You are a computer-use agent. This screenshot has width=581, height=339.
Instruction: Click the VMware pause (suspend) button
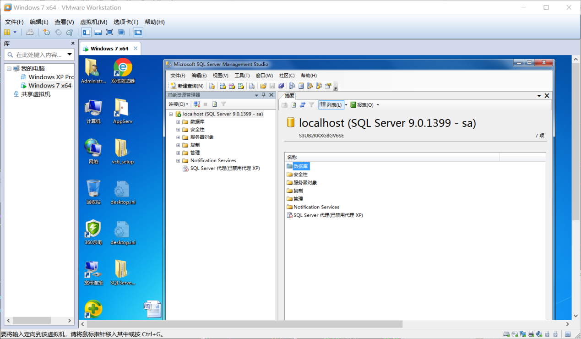click(x=7, y=32)
